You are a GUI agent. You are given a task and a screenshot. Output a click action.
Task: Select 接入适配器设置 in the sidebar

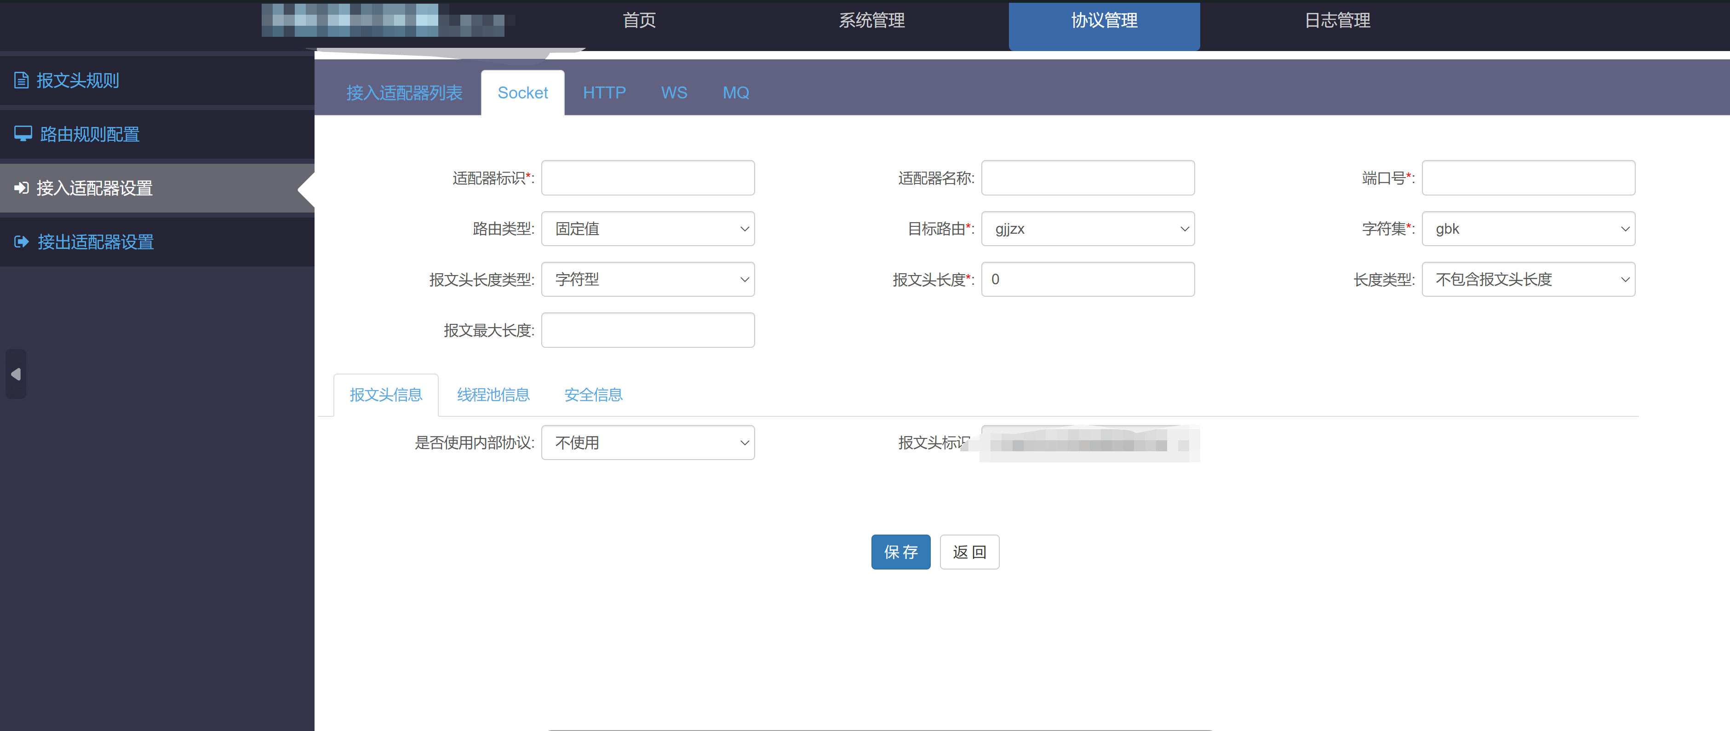coord(157,188)
